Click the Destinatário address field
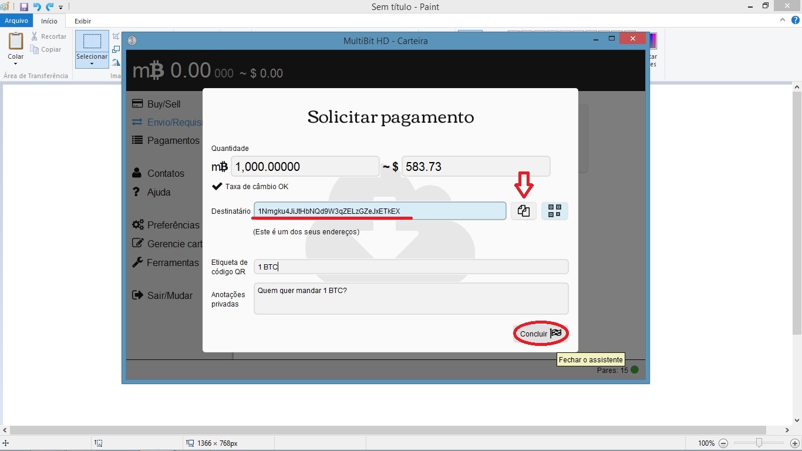 (379, 211)
